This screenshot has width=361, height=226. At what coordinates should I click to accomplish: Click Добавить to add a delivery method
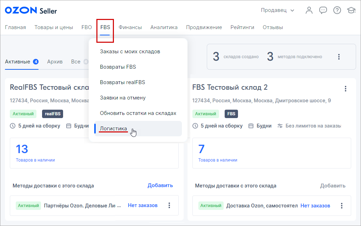[160, 185]
